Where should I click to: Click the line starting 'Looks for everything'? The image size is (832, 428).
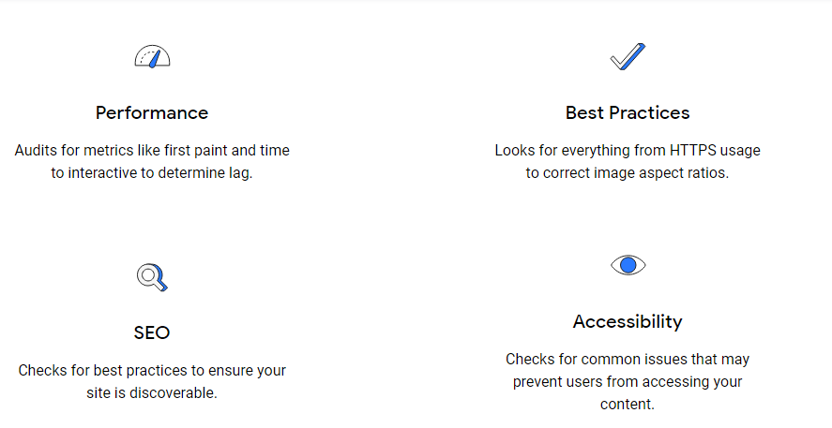tap(628, 151)
